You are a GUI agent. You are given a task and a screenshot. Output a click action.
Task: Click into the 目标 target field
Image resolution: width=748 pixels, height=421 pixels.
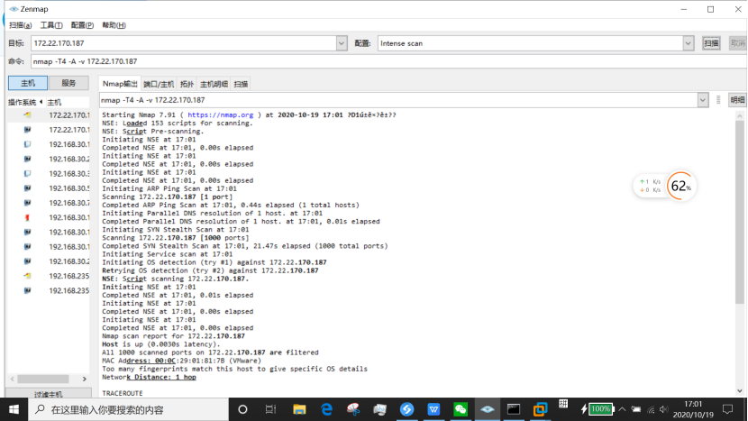point(184,43)
